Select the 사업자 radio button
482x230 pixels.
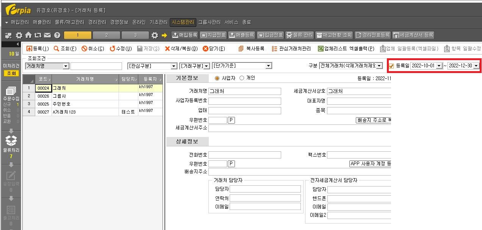click(217, 78)
